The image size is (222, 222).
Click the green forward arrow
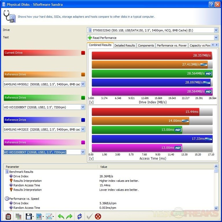[x=70, y=216]
